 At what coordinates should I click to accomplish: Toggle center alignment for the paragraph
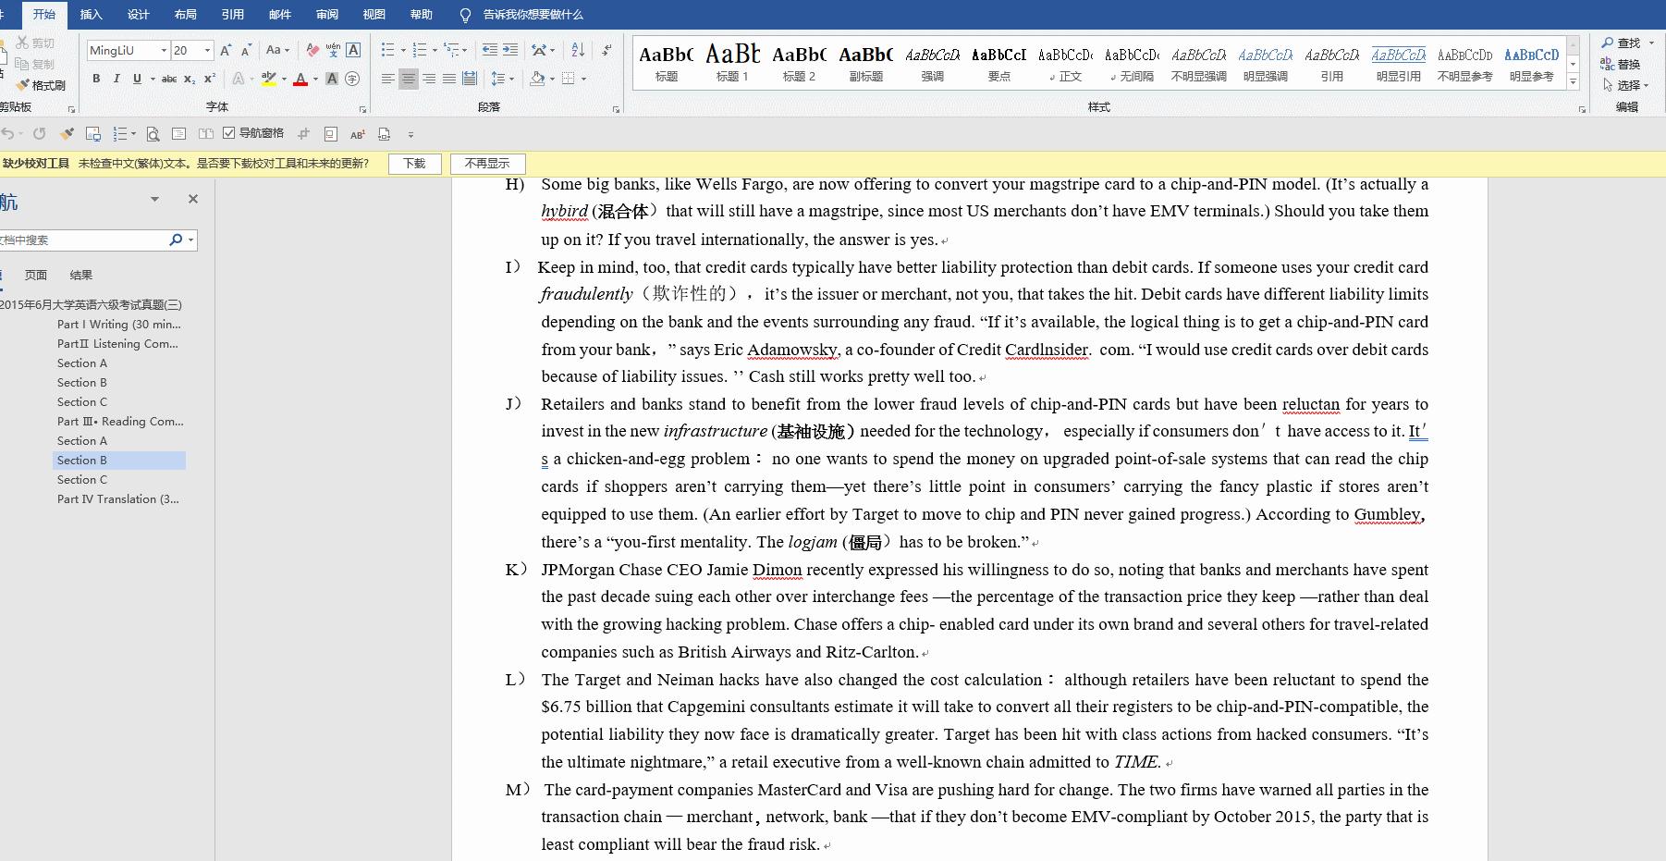[409, 80]
